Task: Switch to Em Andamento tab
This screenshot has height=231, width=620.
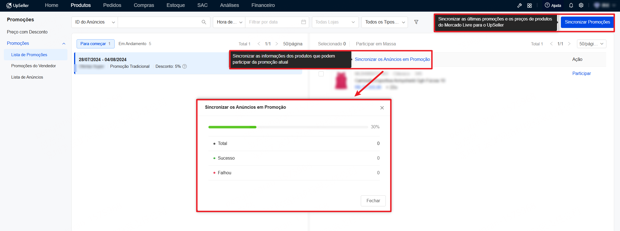Action: (x=135, y=44)
